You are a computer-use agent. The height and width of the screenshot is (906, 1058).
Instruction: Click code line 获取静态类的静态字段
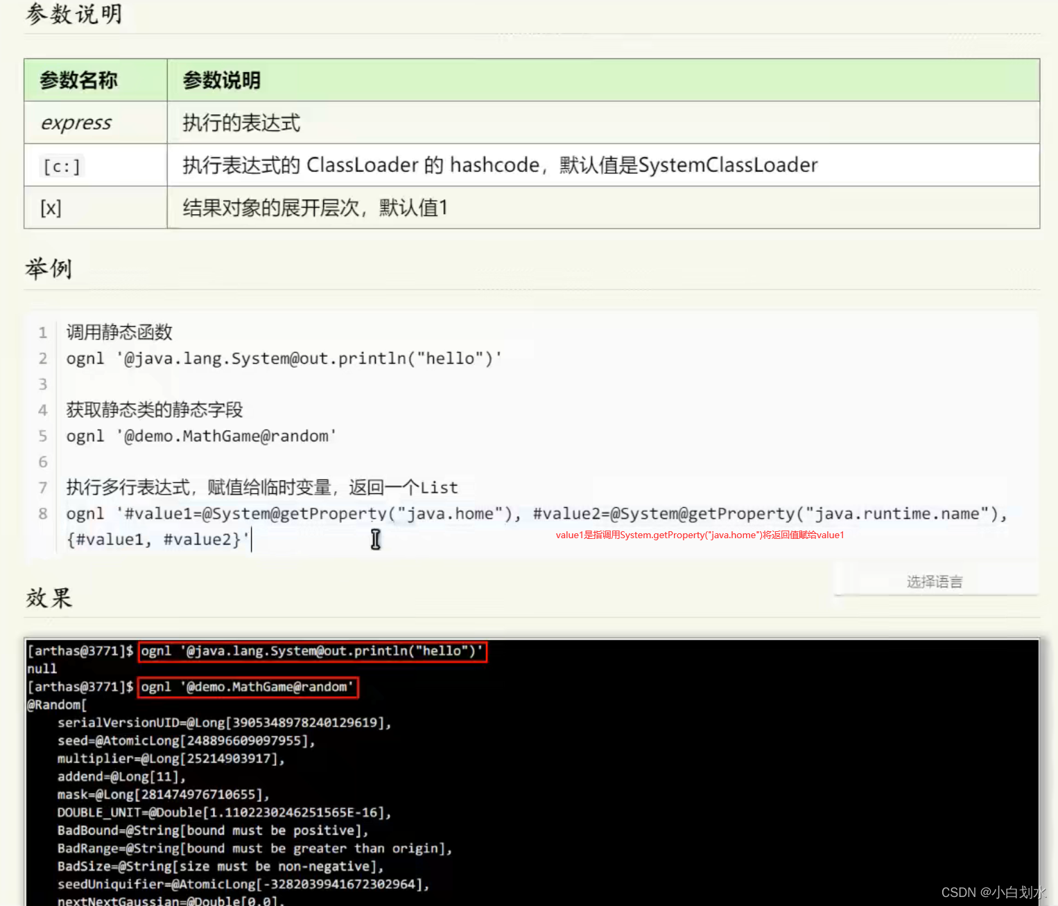click(155, 410)
